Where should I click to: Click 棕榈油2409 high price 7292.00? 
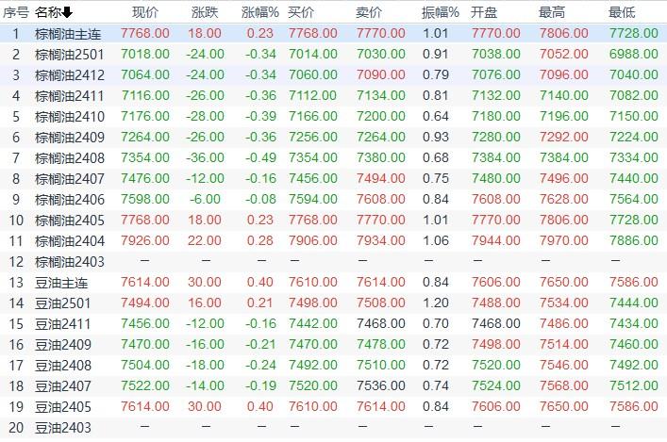click(563, 137)
